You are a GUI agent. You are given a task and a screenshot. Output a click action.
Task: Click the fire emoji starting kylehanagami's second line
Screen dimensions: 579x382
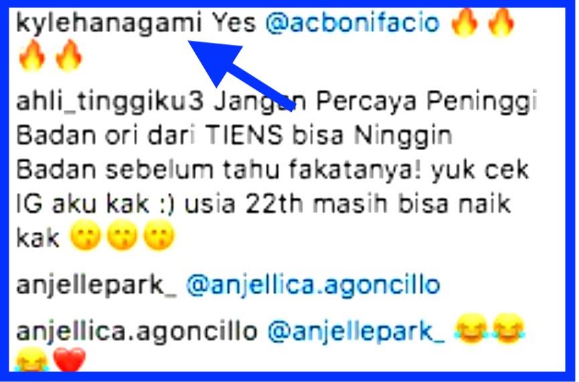31,56
